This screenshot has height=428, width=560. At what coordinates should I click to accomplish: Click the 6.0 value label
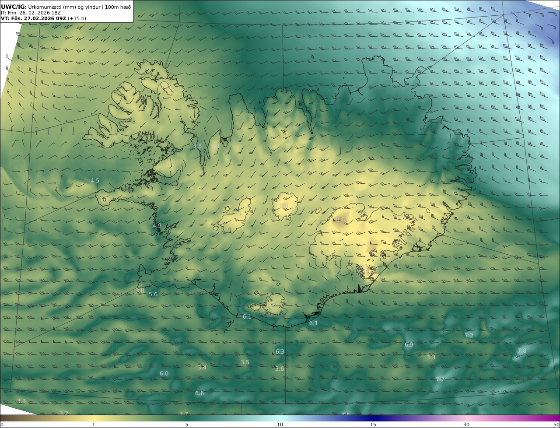click(164, 374)
